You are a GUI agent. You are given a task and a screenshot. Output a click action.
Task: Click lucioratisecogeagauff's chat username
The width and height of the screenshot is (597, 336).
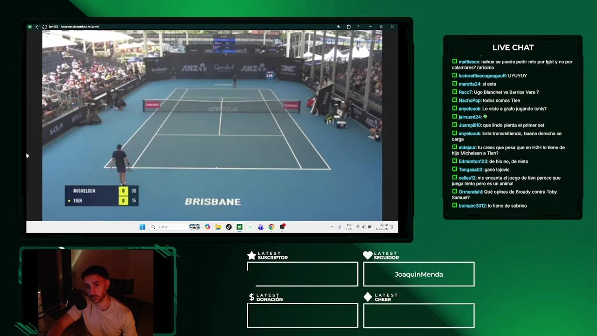point(482,76)
